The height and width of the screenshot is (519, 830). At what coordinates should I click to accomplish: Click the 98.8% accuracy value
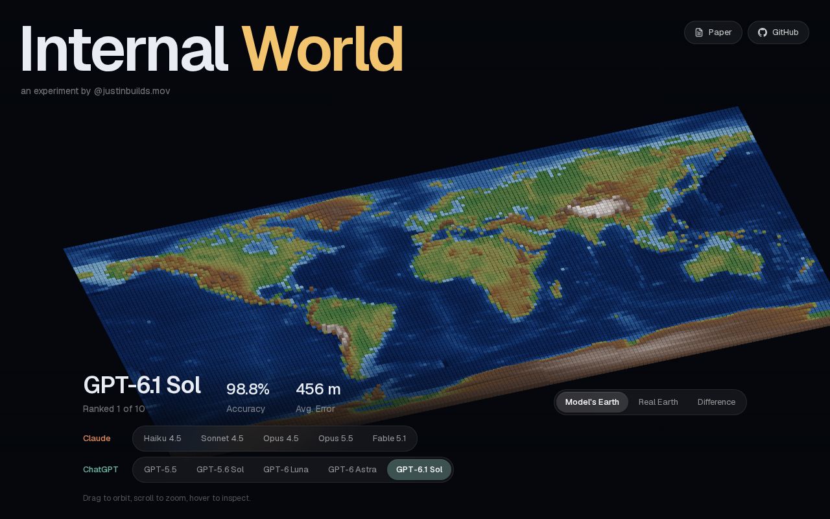248,389
